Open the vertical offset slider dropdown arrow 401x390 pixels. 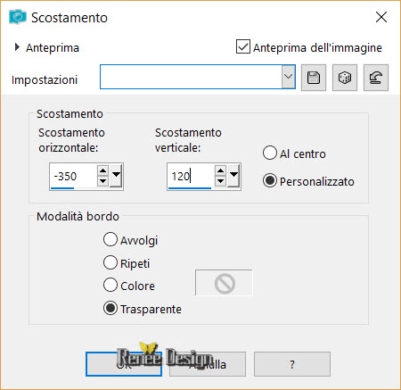click(233, 175)
